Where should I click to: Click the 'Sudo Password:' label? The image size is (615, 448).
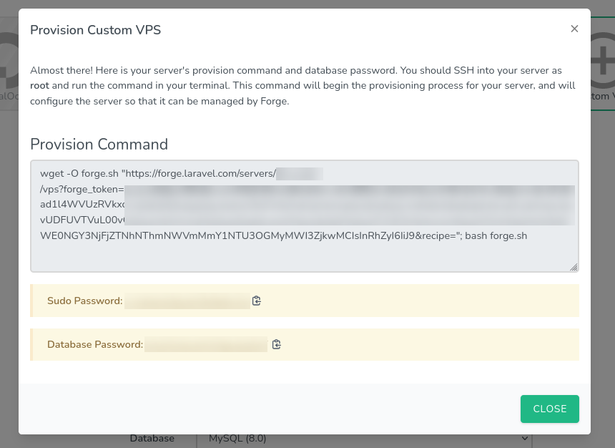click(84, 301)
